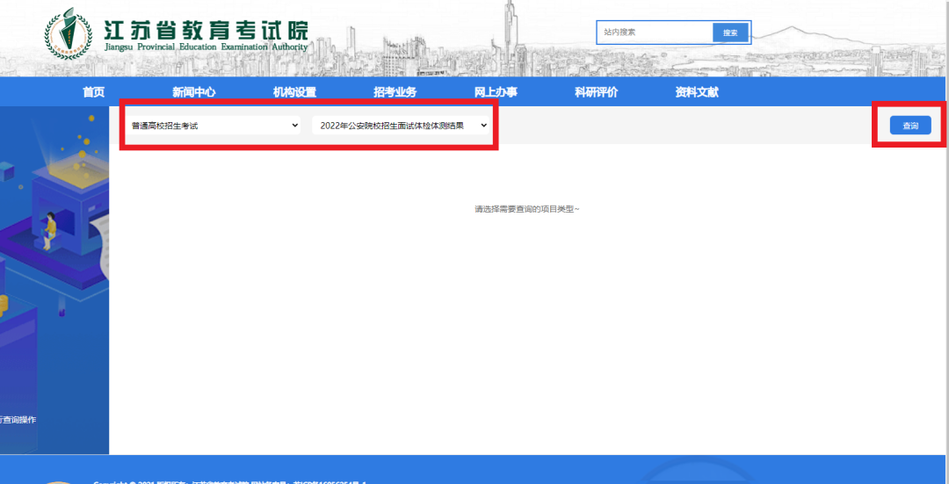Navigate to the 科研评价 section
Image resolution: width=949 pixels, height=484 pixels.
596,92
